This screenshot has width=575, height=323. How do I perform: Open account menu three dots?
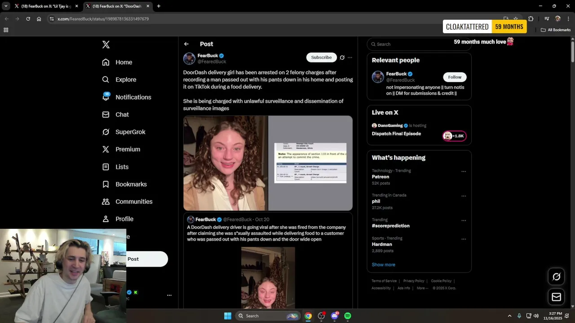click(x=169, y=295)
